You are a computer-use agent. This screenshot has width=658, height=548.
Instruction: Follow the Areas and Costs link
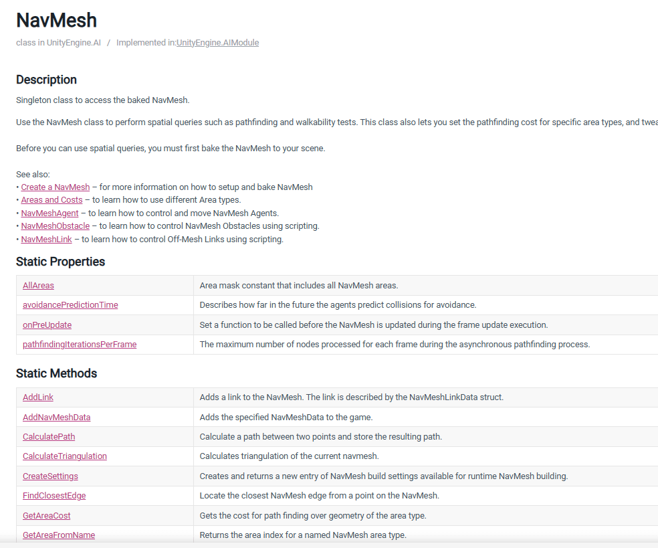click(x=51, y=200)
